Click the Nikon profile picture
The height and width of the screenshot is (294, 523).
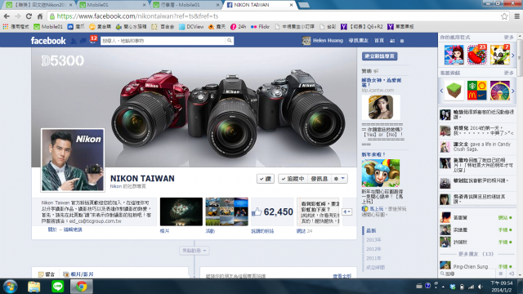point(73,160)
